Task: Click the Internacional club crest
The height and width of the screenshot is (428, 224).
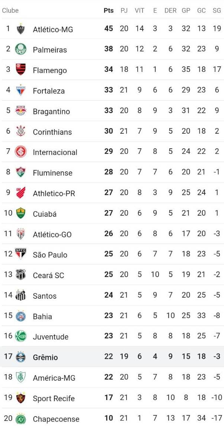Action: click(x=20, y=152)
